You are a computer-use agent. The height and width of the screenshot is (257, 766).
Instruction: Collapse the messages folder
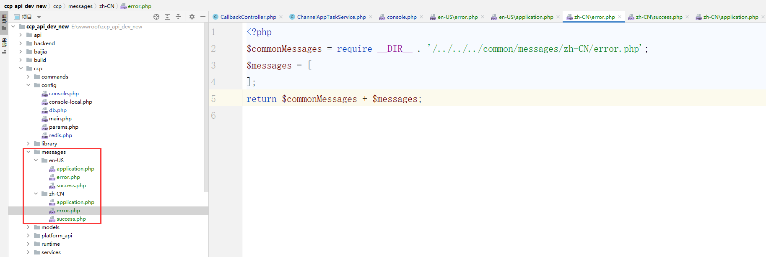tap(28, 152)
